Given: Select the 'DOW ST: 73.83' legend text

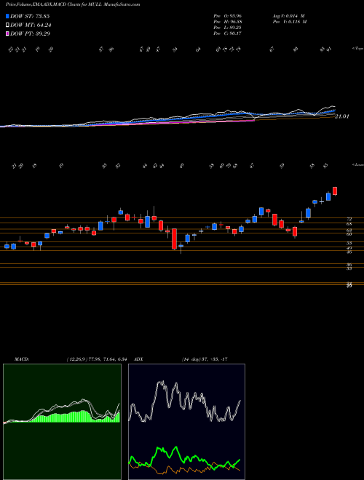Looking at the screenshot, I should (x=30, y=16).
